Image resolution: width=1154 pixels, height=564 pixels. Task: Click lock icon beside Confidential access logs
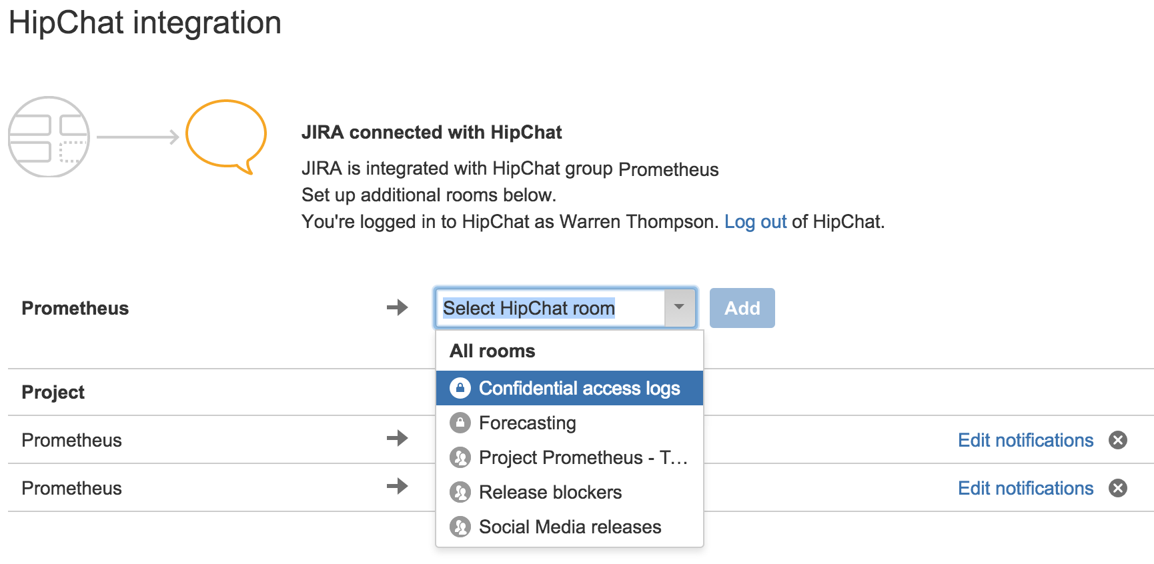tap(460, 388)
